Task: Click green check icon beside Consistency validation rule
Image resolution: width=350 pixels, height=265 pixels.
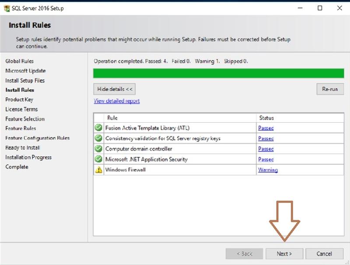Action: (x=98, y=138)
